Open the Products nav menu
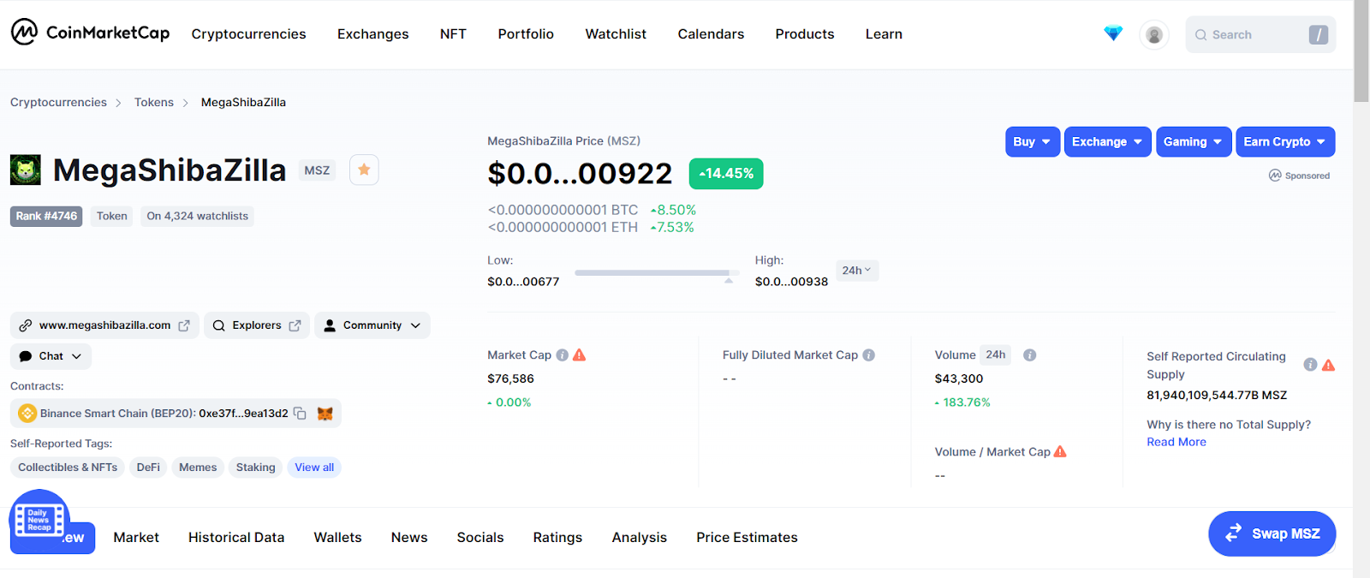The image size is (1370, 578). point(805,34)
